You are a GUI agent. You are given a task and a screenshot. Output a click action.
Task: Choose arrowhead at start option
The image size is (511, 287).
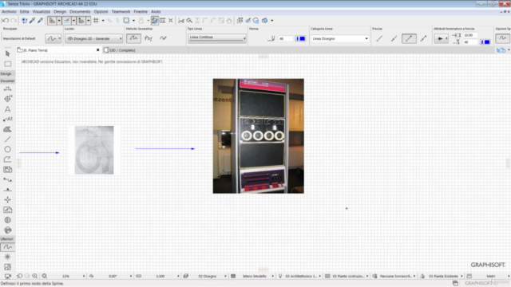[x=394, y=38]
